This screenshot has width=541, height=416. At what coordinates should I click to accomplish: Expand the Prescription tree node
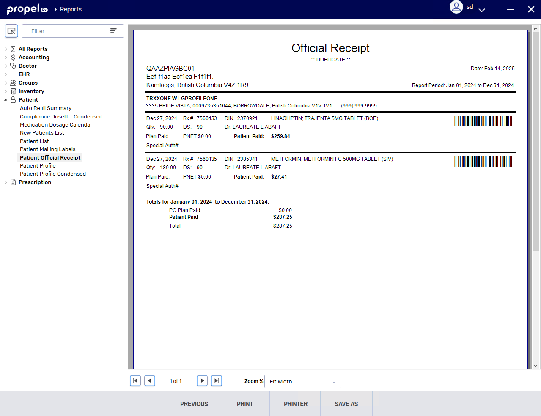(6, 182)
